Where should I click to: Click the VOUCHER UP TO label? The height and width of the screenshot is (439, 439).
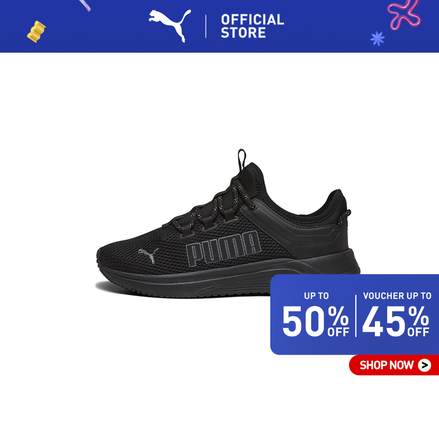click(x=397, y=295)
